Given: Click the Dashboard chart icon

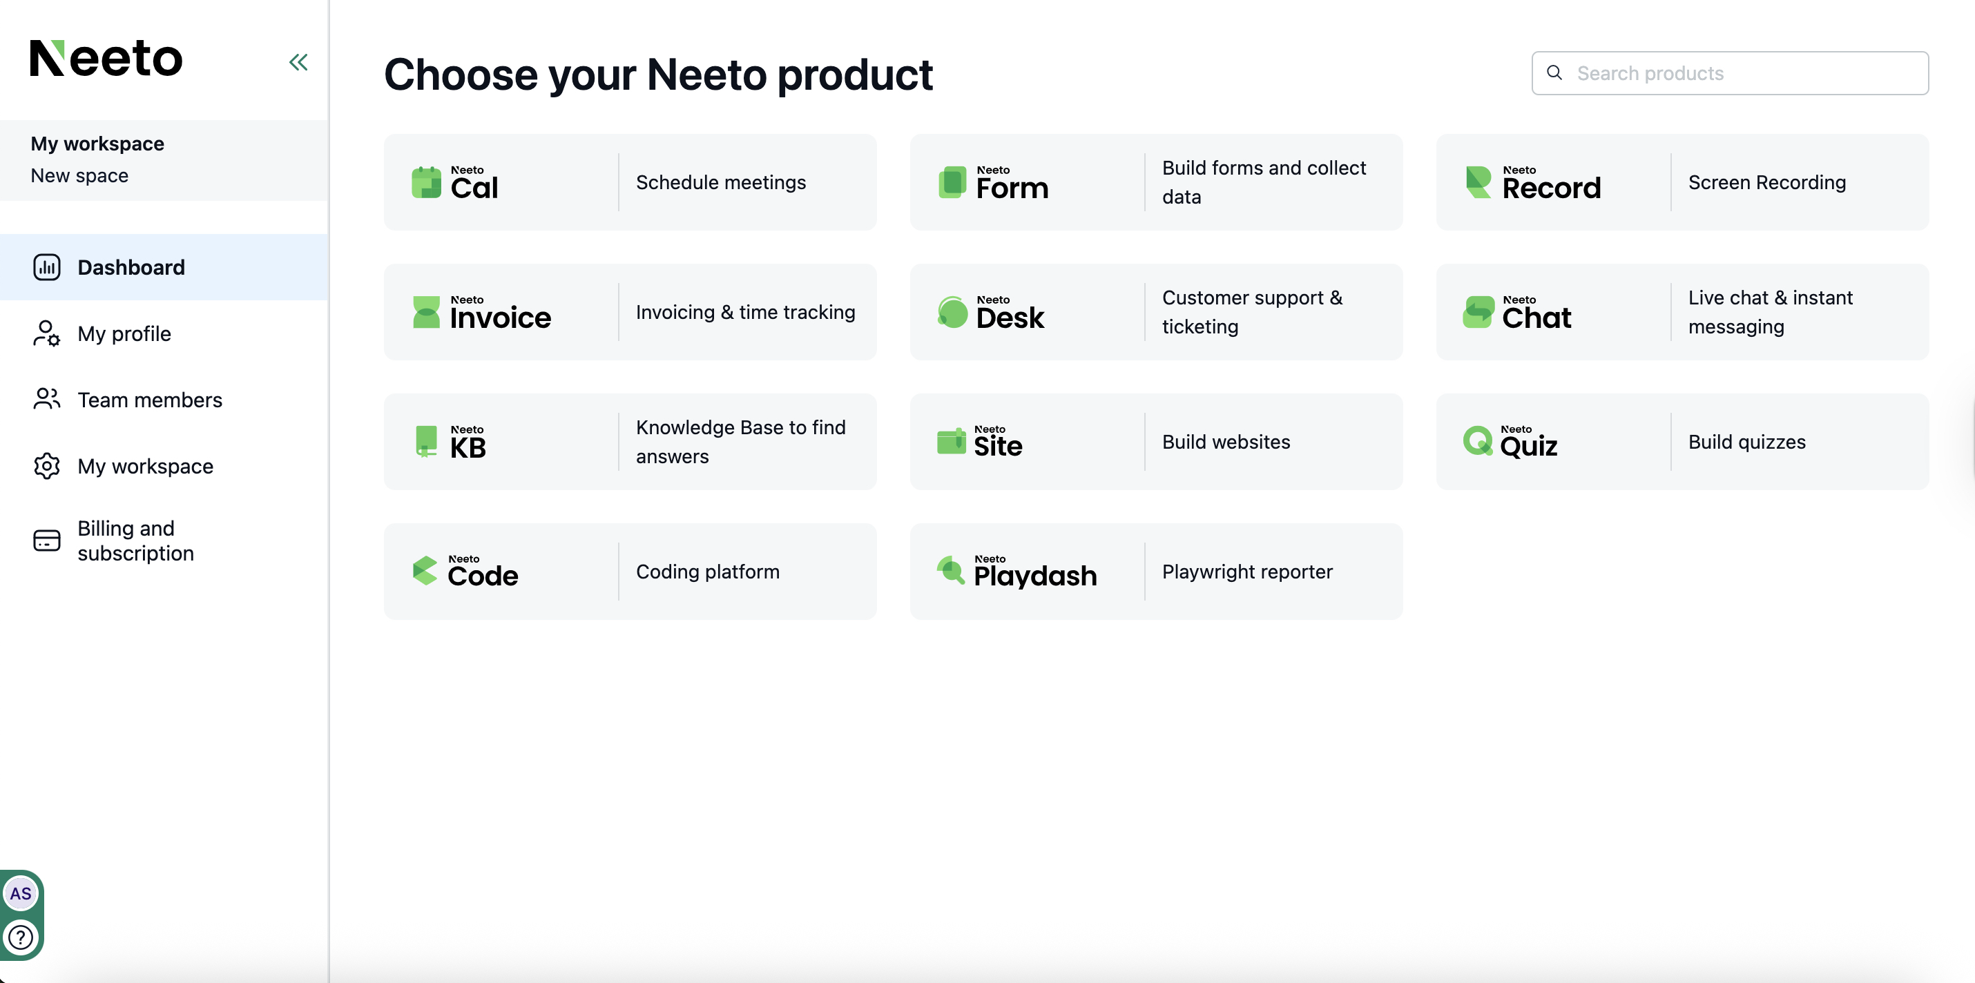Looking at the screenshot, I should coord(47,267).
